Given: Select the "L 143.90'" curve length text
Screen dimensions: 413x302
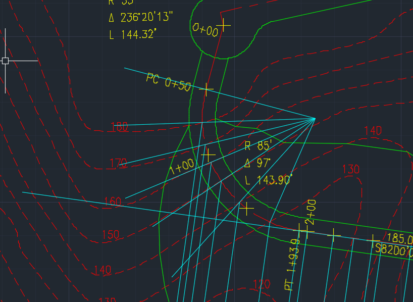Looking at the screenshot, I should click(x=269, y=180).
